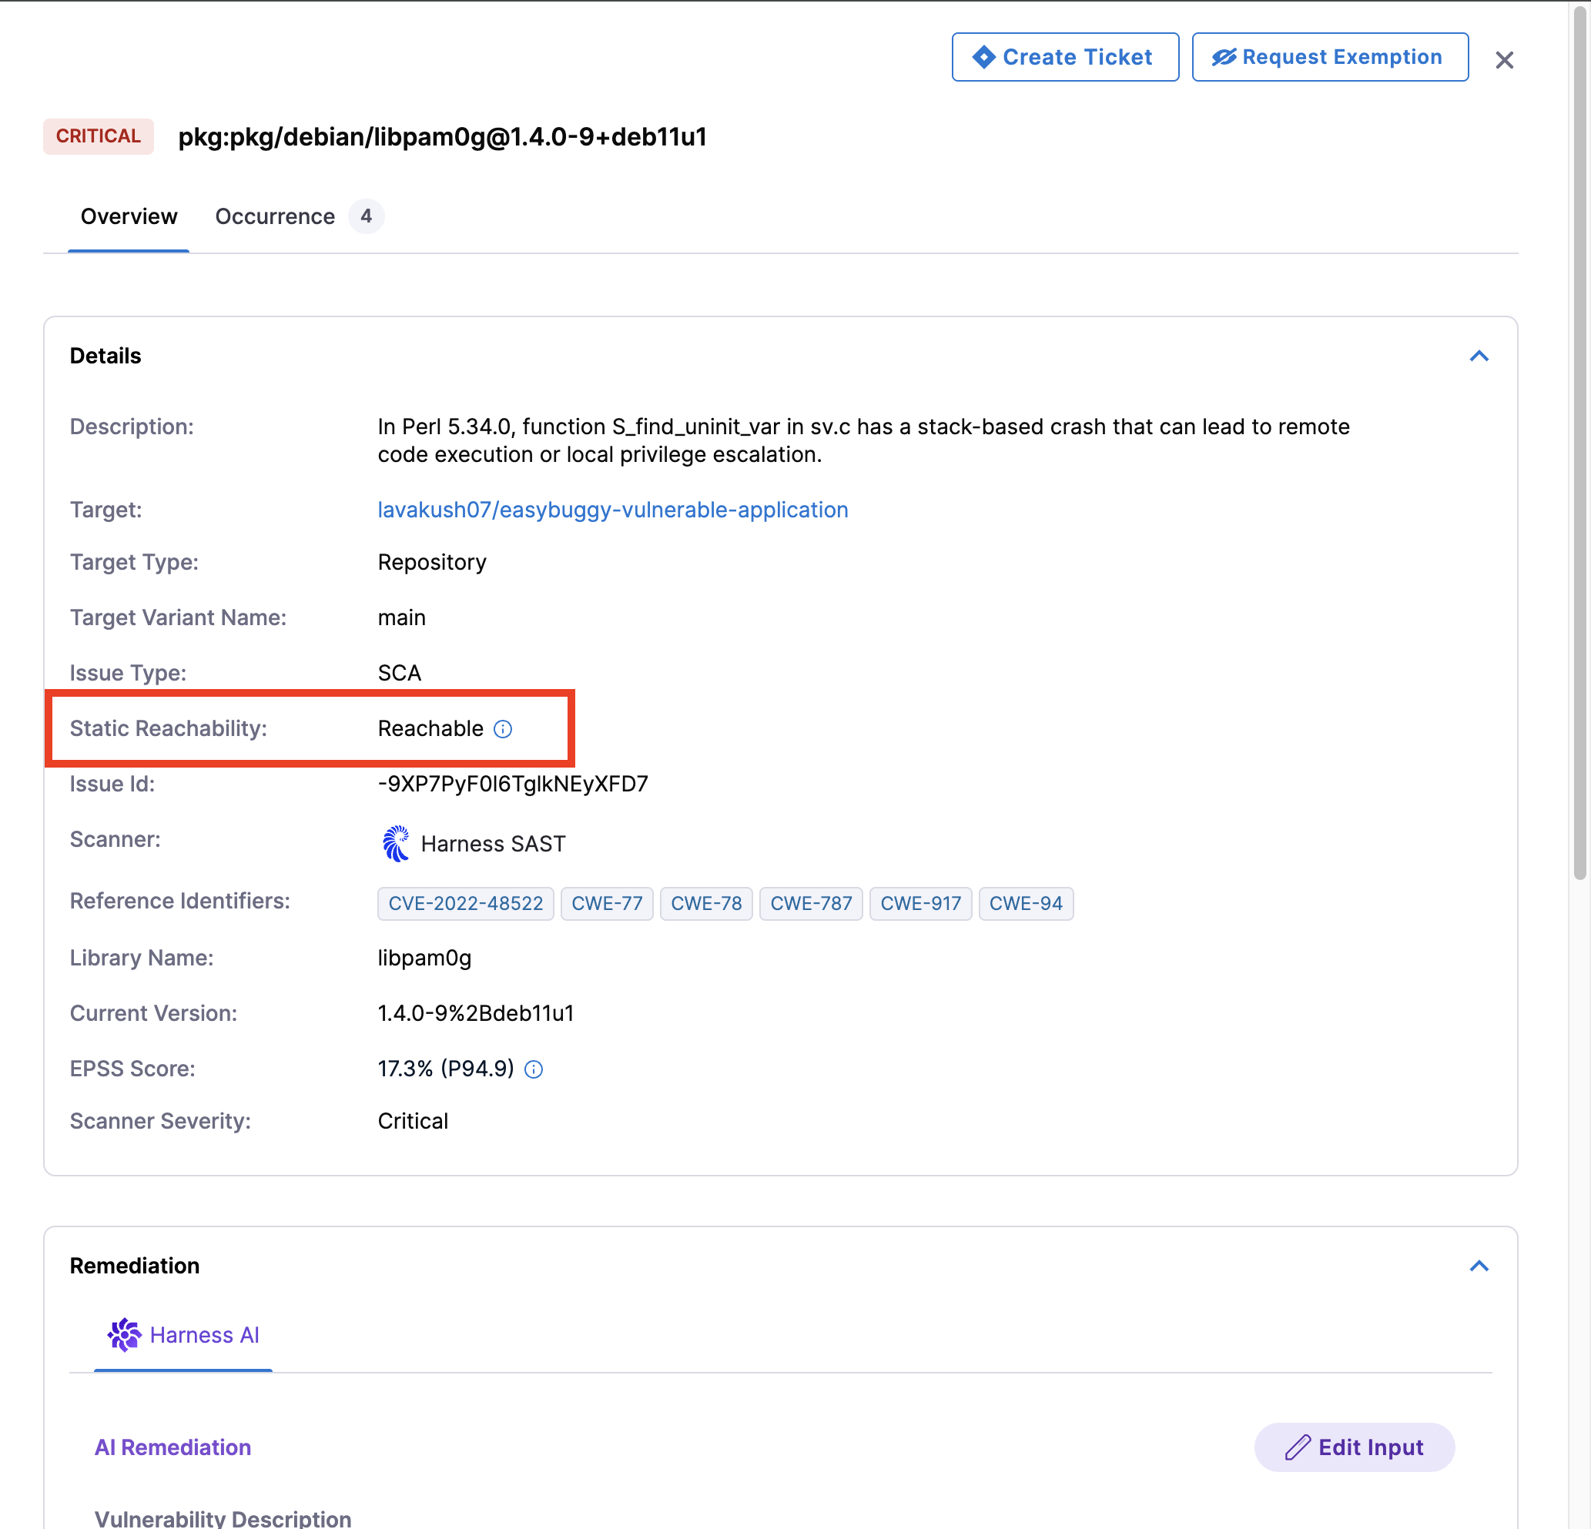This screenshot has width=1591, height=1529.
Task: Open the easybuggy-vulnerable-application target link
Action: pos(612,510)
